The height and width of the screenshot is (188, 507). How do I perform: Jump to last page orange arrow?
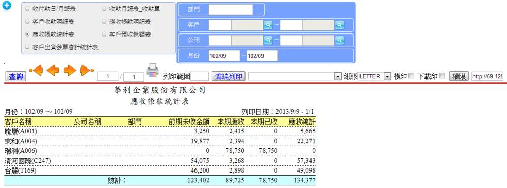[87, 70]
